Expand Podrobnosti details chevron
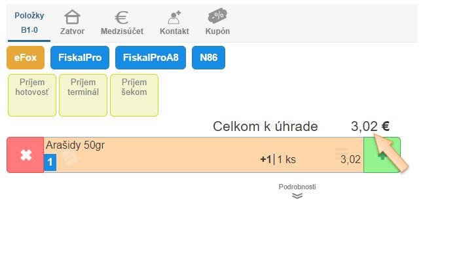Viewport: 461px width, 262px height. tap(297, 195)
